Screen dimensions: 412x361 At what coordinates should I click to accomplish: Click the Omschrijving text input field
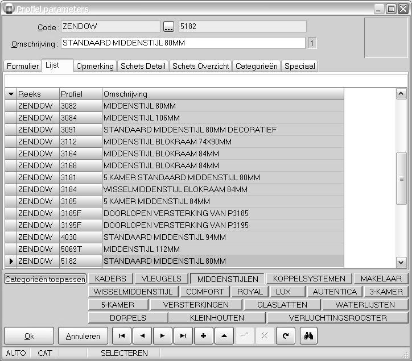click(183, 43)
